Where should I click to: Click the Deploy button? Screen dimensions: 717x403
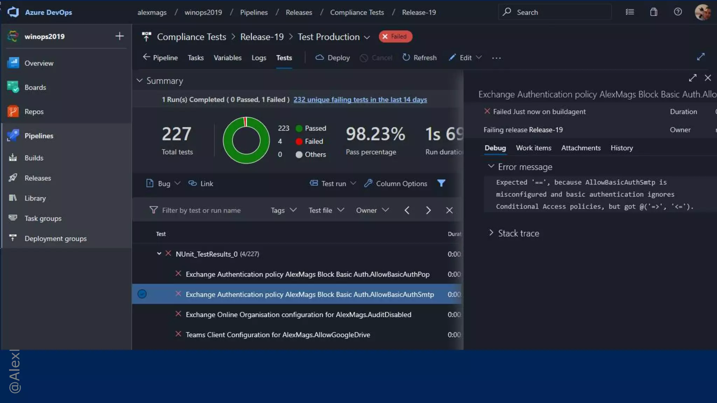(x=333, y=57)
